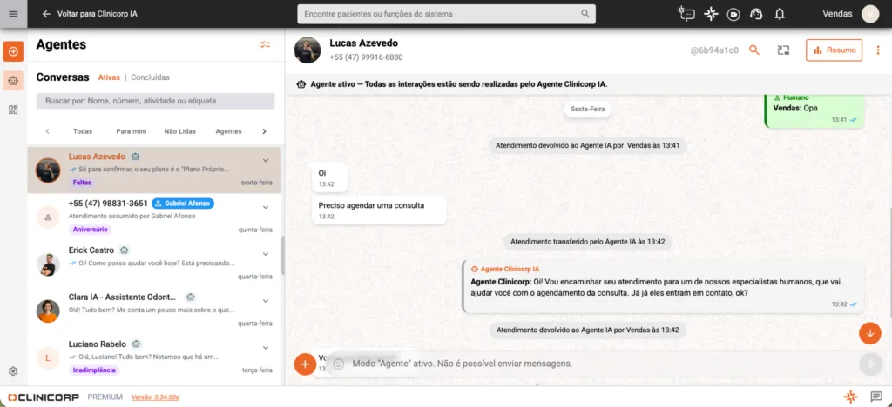Expand the Lucas Azevedo conversation chevron
Screen dimensions: 892x407
tap(266, 160)
